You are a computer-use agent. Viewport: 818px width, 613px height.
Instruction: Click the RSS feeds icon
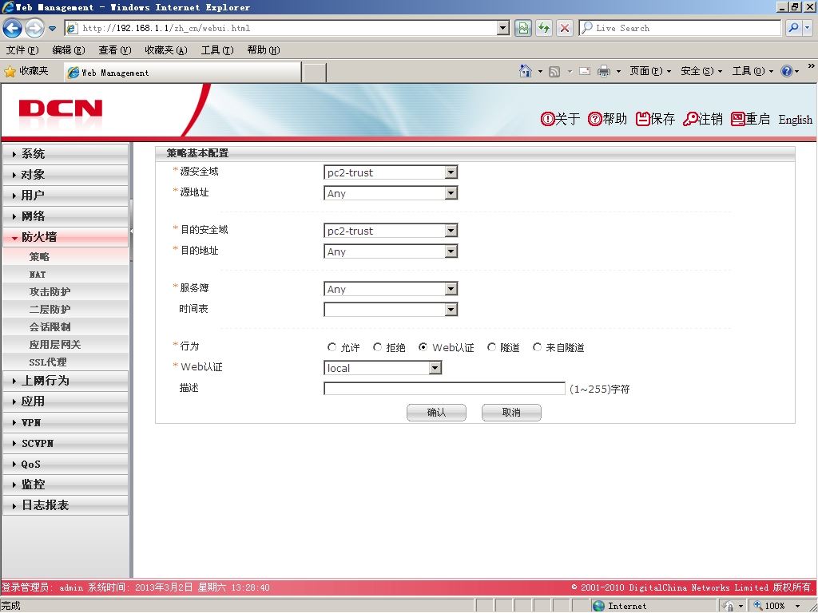pyautogui.click(x=554, y=71)
